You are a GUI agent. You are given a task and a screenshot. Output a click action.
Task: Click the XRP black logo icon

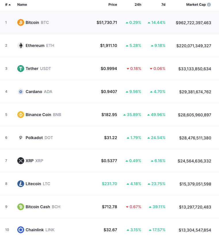point(21,161)
